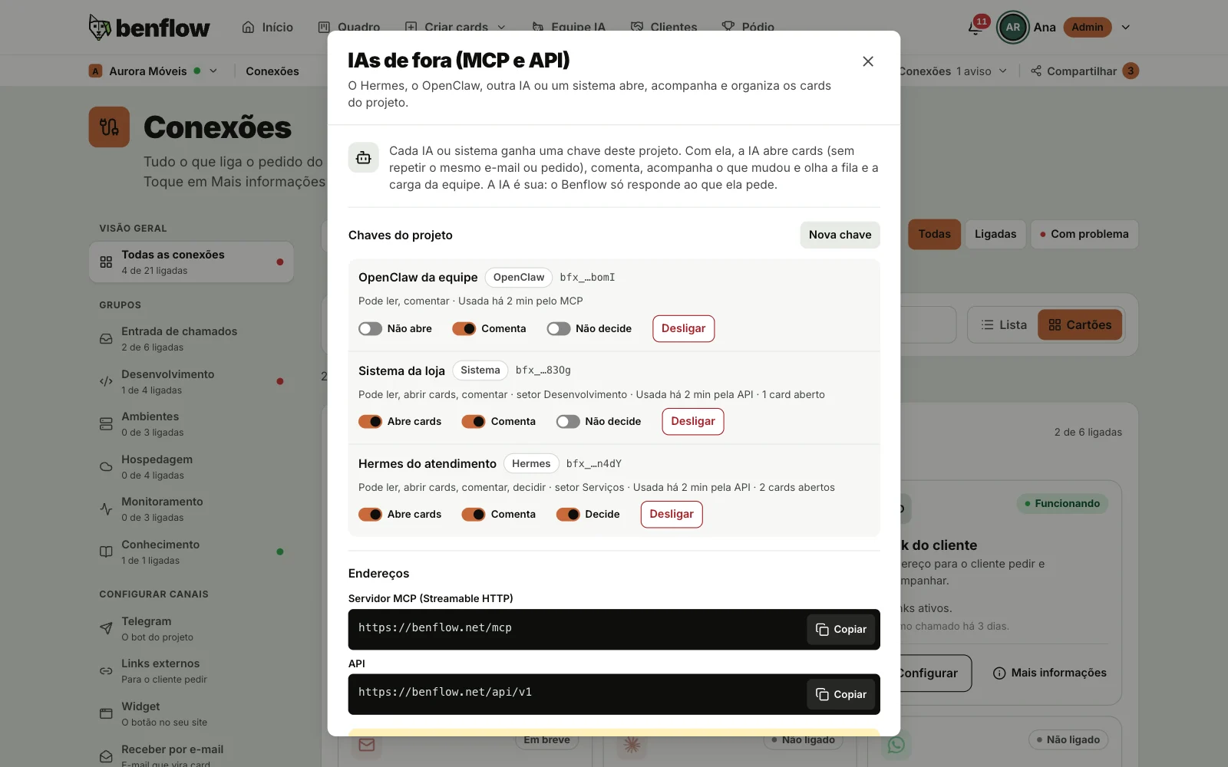The height and width of the screenshot is (767, 1228).
Task: Toggle Comenta for Hermes do atendimento
Action: pos(474,514)
